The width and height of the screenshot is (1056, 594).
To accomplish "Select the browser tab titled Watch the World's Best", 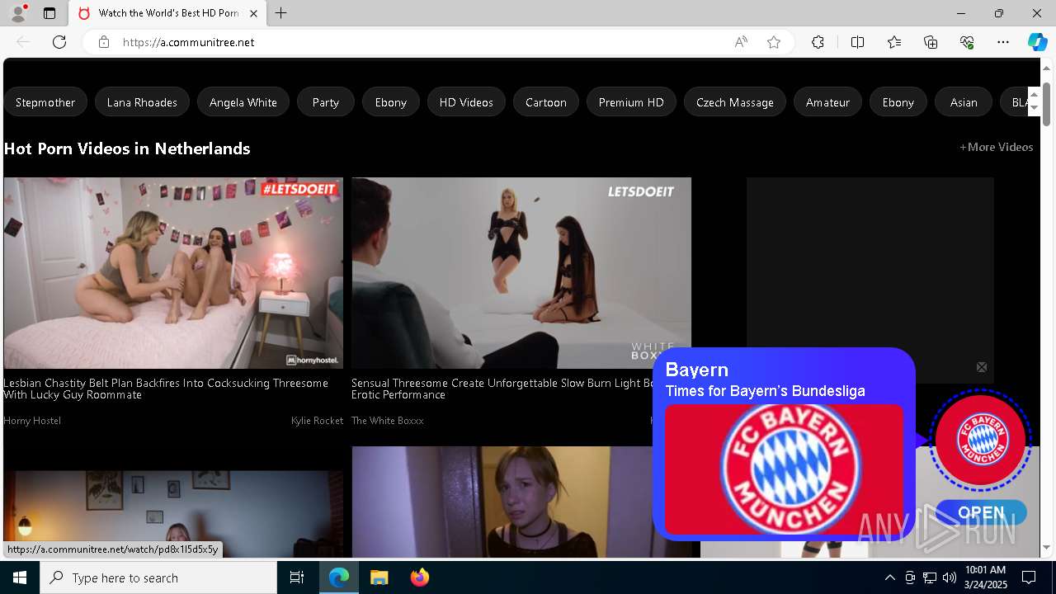I will (x=168, y=13).
